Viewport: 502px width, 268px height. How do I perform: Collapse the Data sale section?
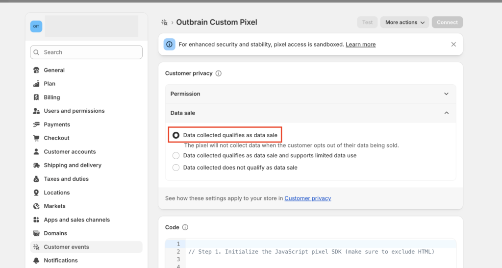310,113
